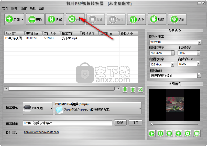Open the 动作 menu
This screenshot has height=146, width=207.
[24, 9]
